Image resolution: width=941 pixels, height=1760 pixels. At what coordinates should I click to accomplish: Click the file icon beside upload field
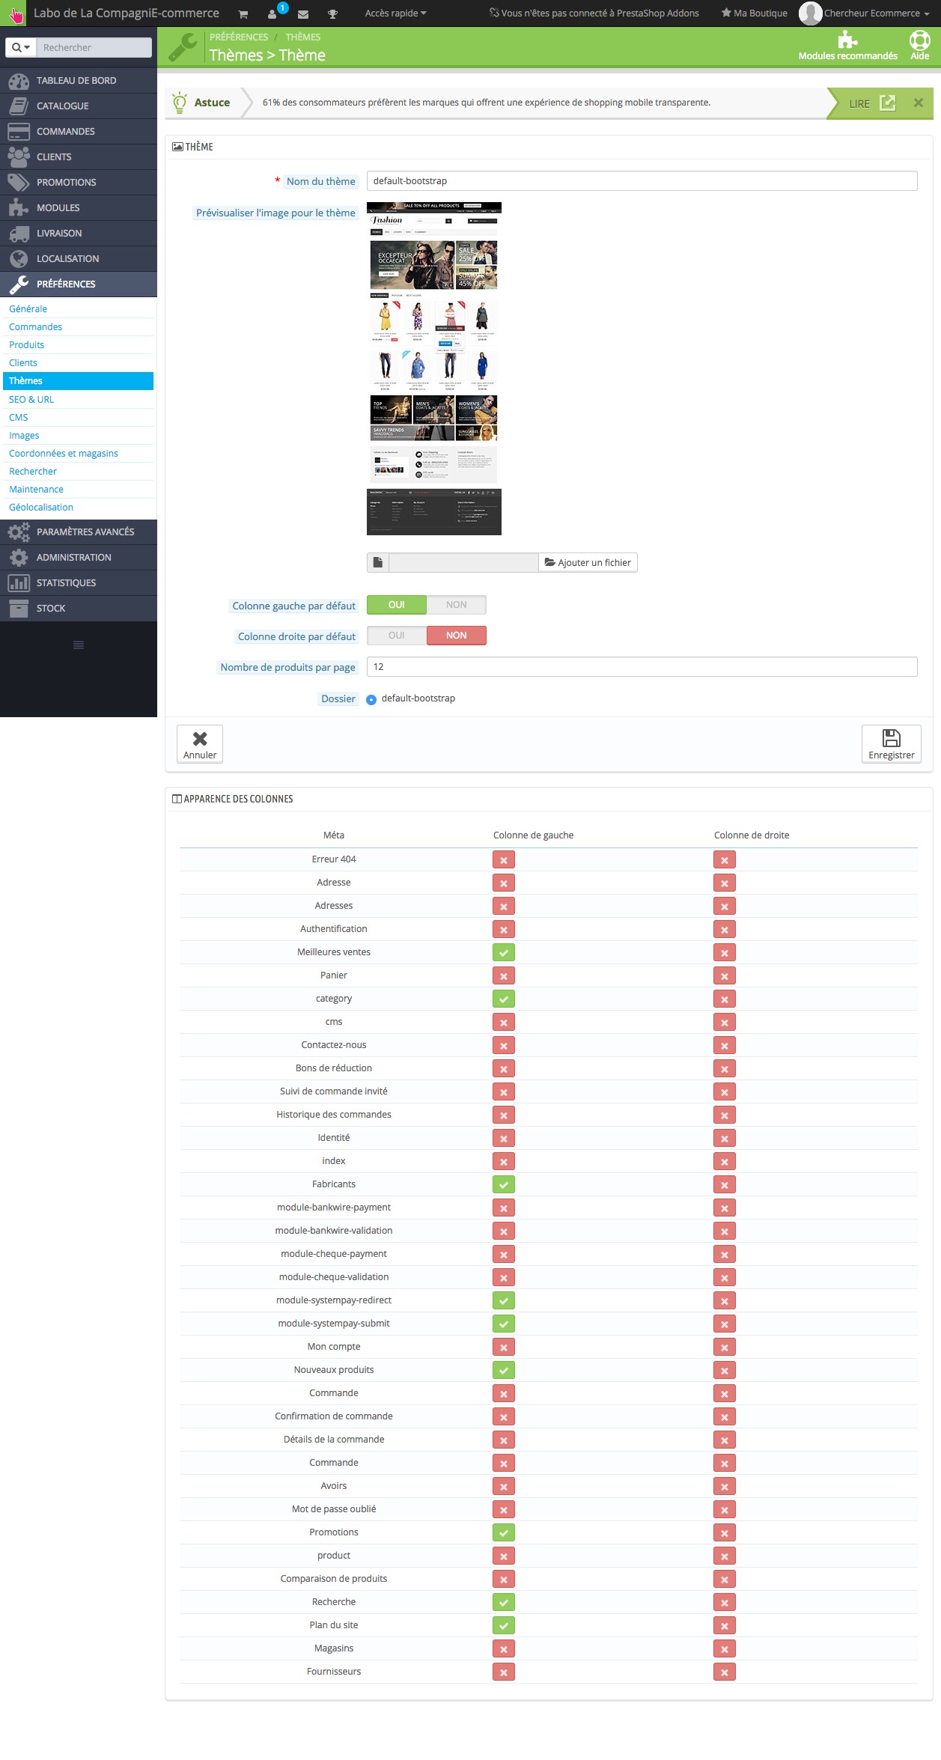378,562
